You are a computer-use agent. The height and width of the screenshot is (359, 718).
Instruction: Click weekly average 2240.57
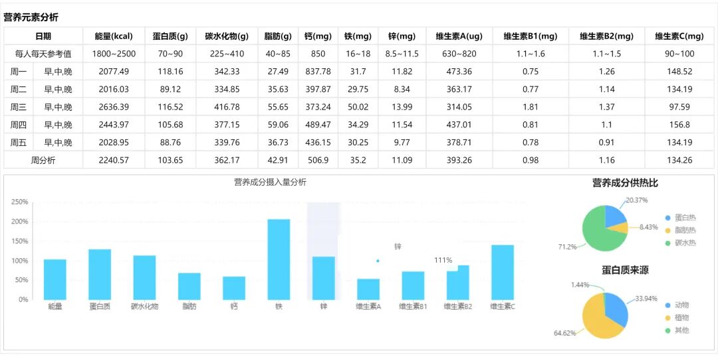pos(114,161)
